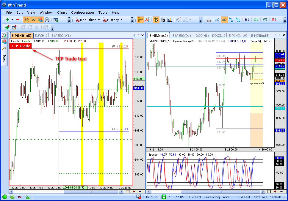The width and height of the screenshot is (288, 201).
Task: Click the green circle status icon
Action: coord(5,197)
